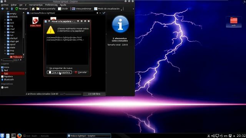
Task: Launch Firefox from taskbar
Action: click(19, 135)
